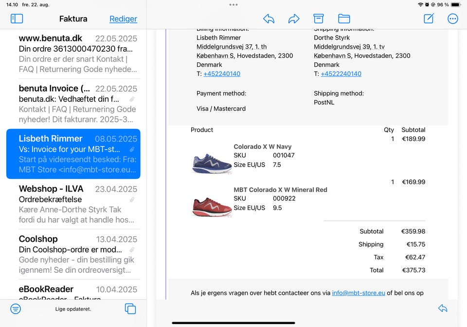The width and height of the screenshot is (467, 327).
Task: Tap the Subtotal value €359.98
Action: [x=413, y=231]
